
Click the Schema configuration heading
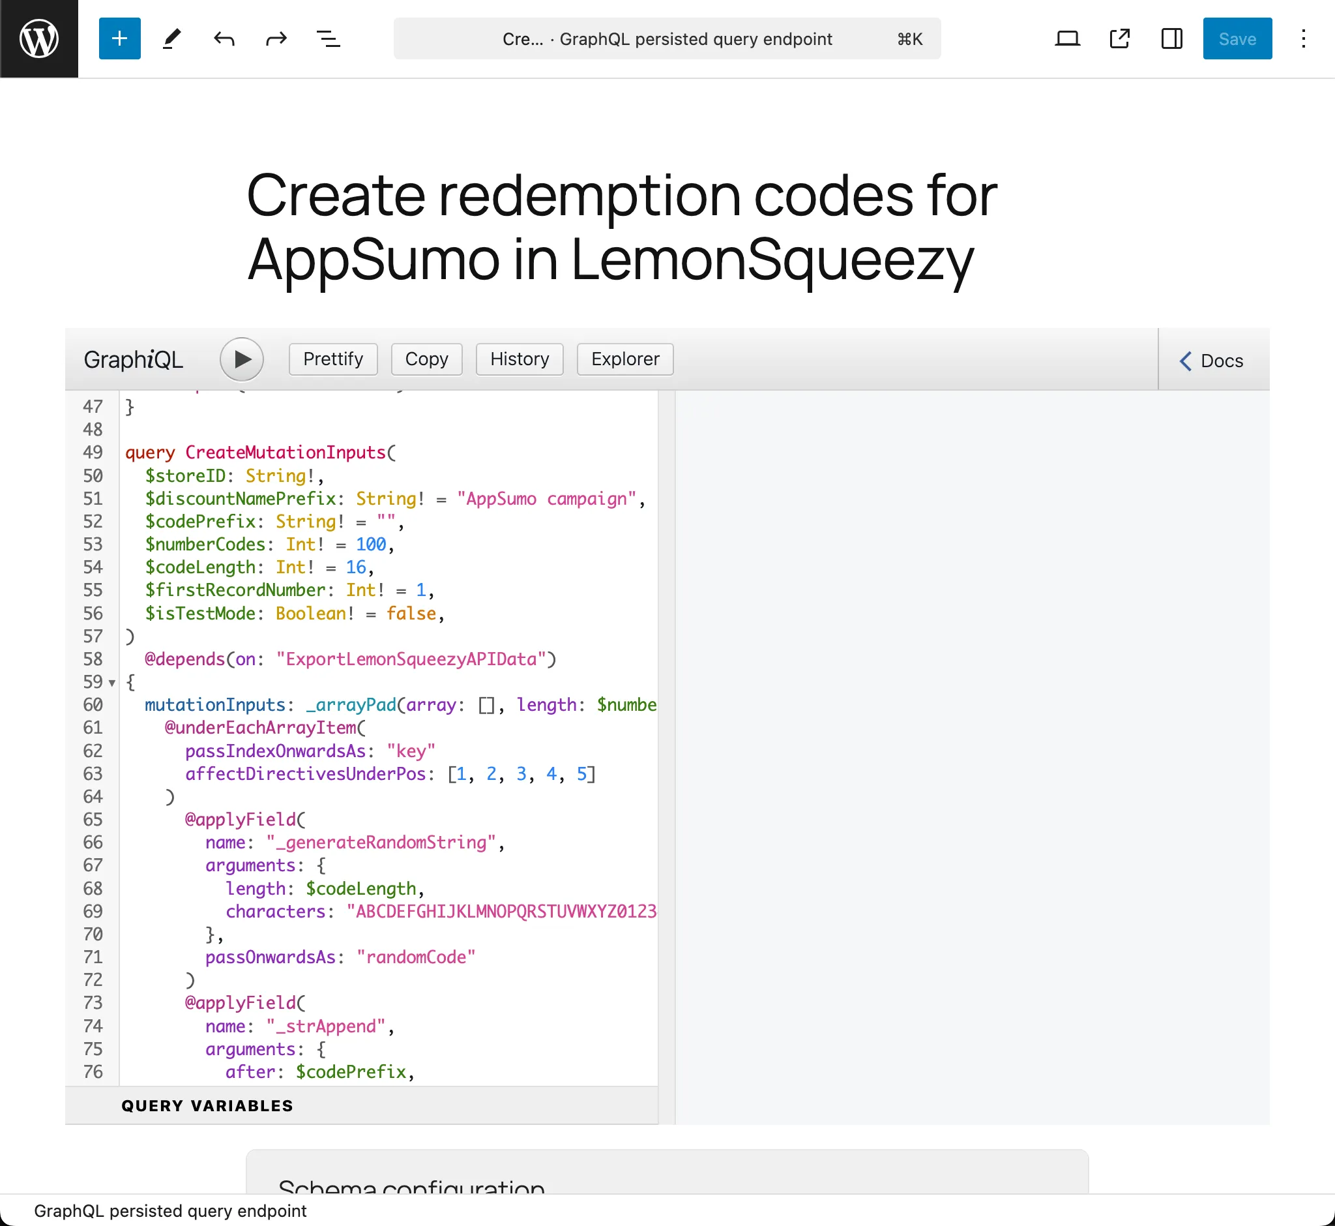411,1186
